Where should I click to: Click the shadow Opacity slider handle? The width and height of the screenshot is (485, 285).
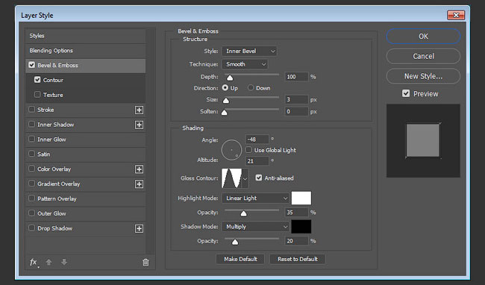[x=235, y=242]
